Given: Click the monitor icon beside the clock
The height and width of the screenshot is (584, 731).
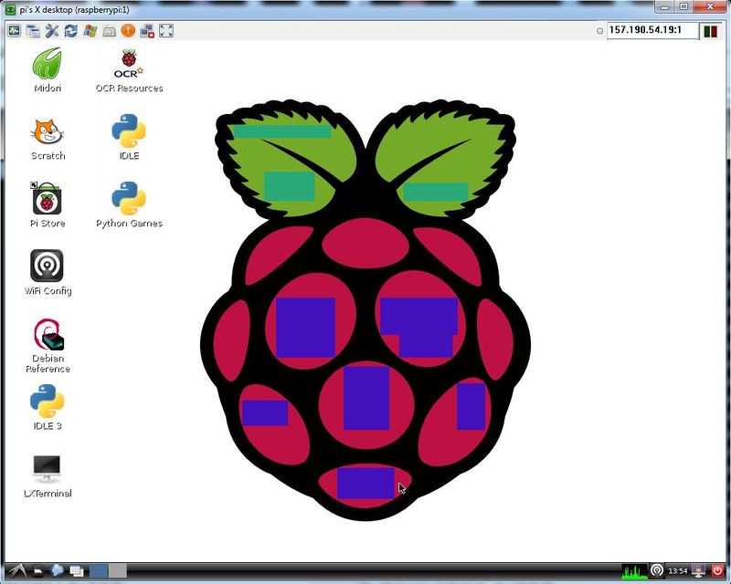Looking at the screenshot, I should [x=698, y=570].
